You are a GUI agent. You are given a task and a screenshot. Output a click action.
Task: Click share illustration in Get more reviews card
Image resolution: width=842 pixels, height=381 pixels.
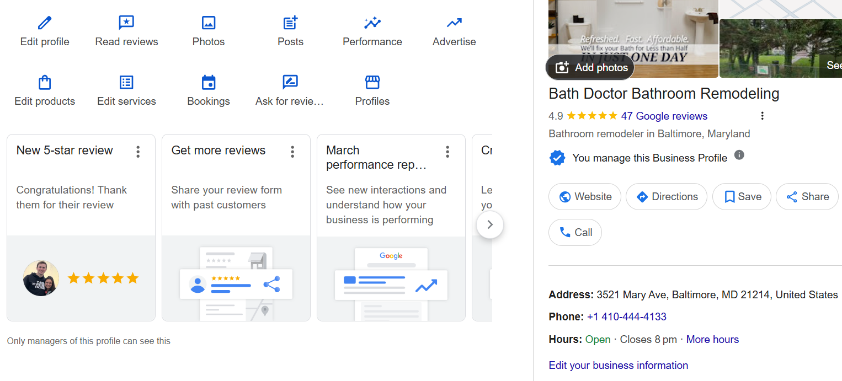click(236, 284)
